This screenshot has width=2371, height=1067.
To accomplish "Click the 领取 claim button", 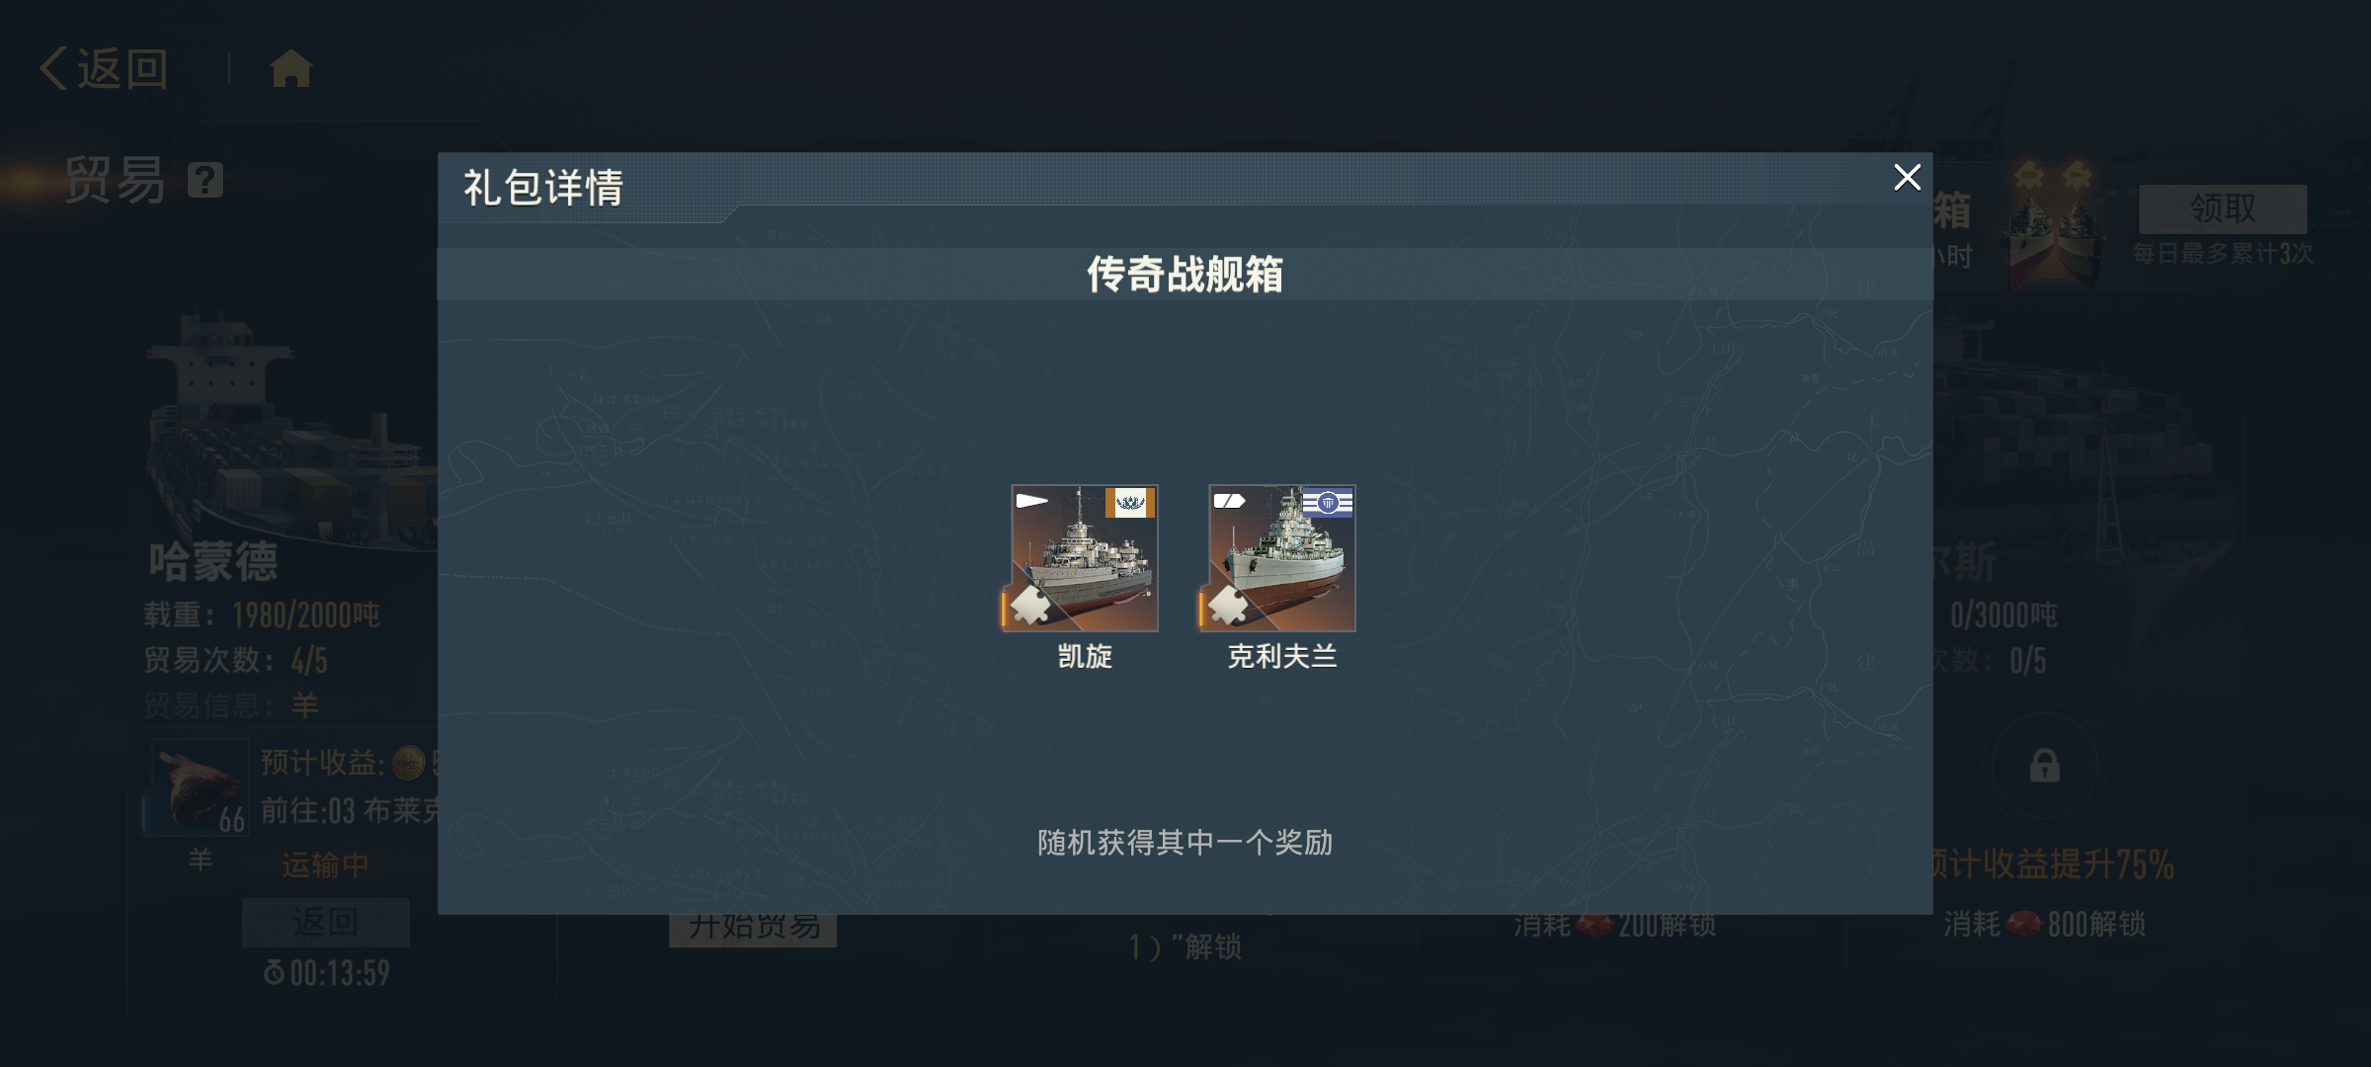I will tap(2223, 208).
